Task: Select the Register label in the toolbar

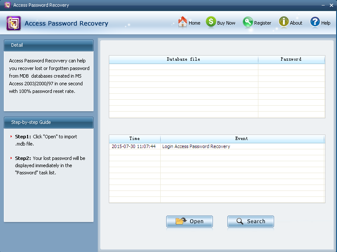Action: point(263,23)
